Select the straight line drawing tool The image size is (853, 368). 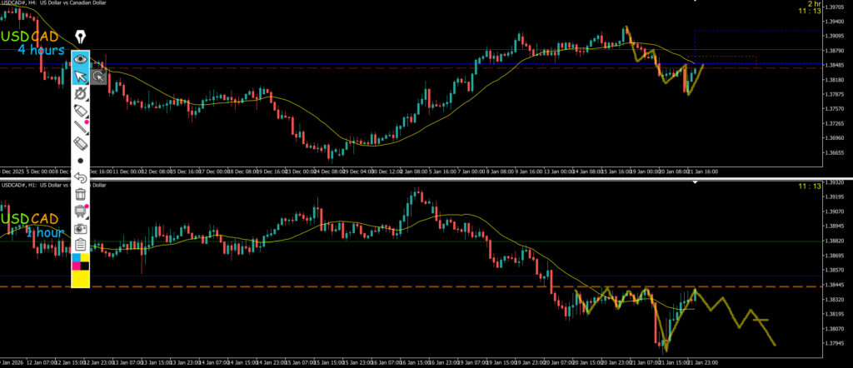pyautogui.click(x=81, y=127)
